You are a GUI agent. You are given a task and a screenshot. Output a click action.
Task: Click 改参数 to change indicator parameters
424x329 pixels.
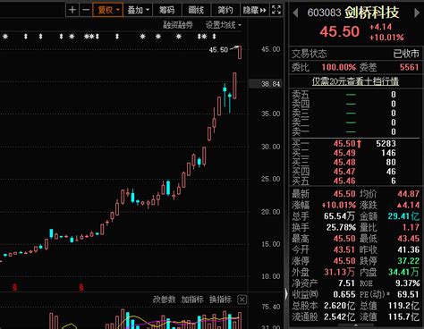(x=164, y=299)
